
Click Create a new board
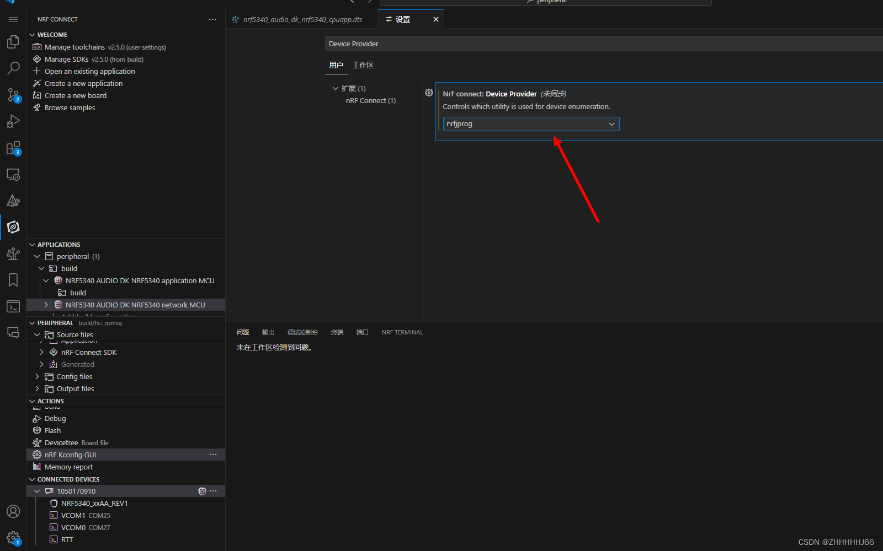pos(75,95)
